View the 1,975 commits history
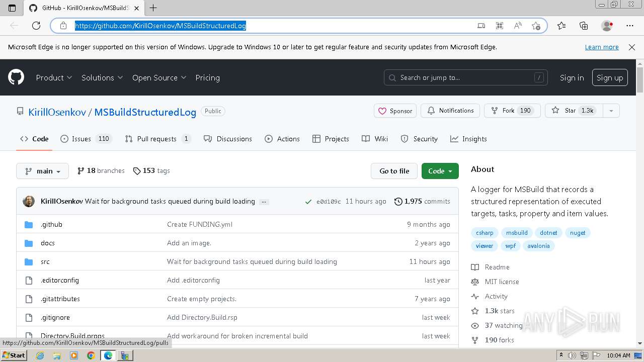The image size is (644, 362). [x=422, y=201]
